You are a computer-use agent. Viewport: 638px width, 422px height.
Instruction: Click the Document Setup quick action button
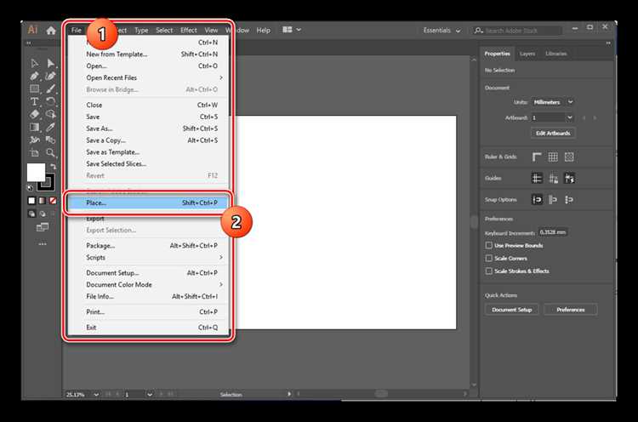click(511, 310)
